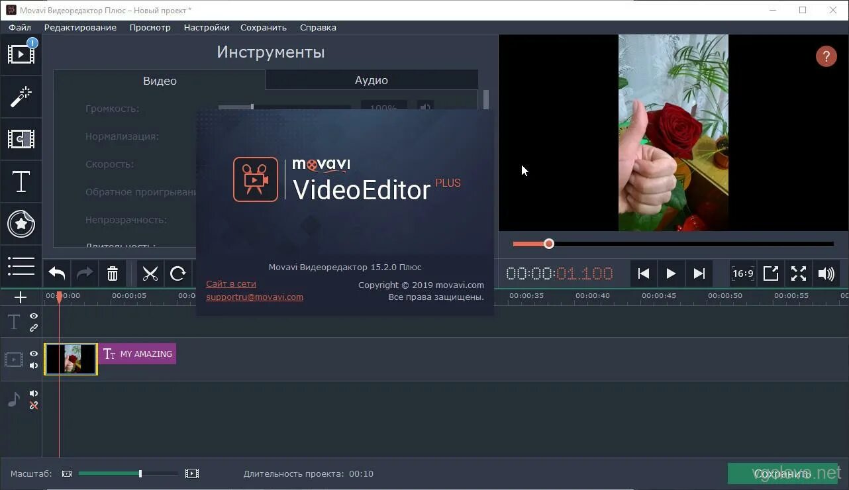
Task: Click the 00:00:40 mark on timeline ruler
Action: [x=593, y=295]
